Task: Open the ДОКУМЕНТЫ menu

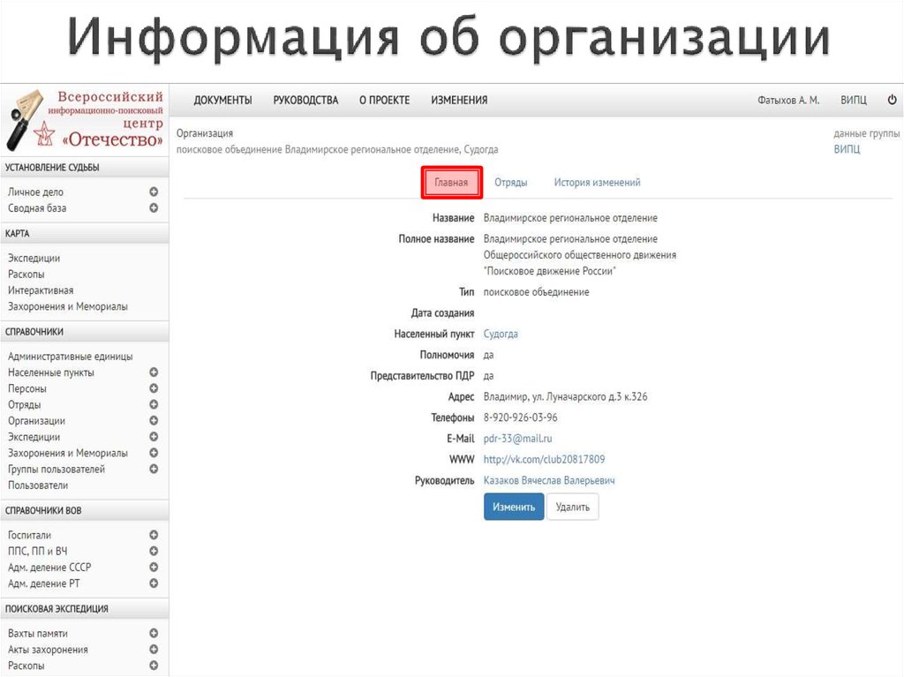Action: pyautogui.click(x=223, y=100)
